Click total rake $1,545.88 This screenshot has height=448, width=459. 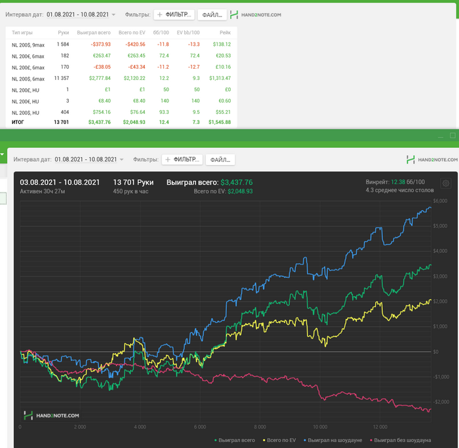coord(220,122)
